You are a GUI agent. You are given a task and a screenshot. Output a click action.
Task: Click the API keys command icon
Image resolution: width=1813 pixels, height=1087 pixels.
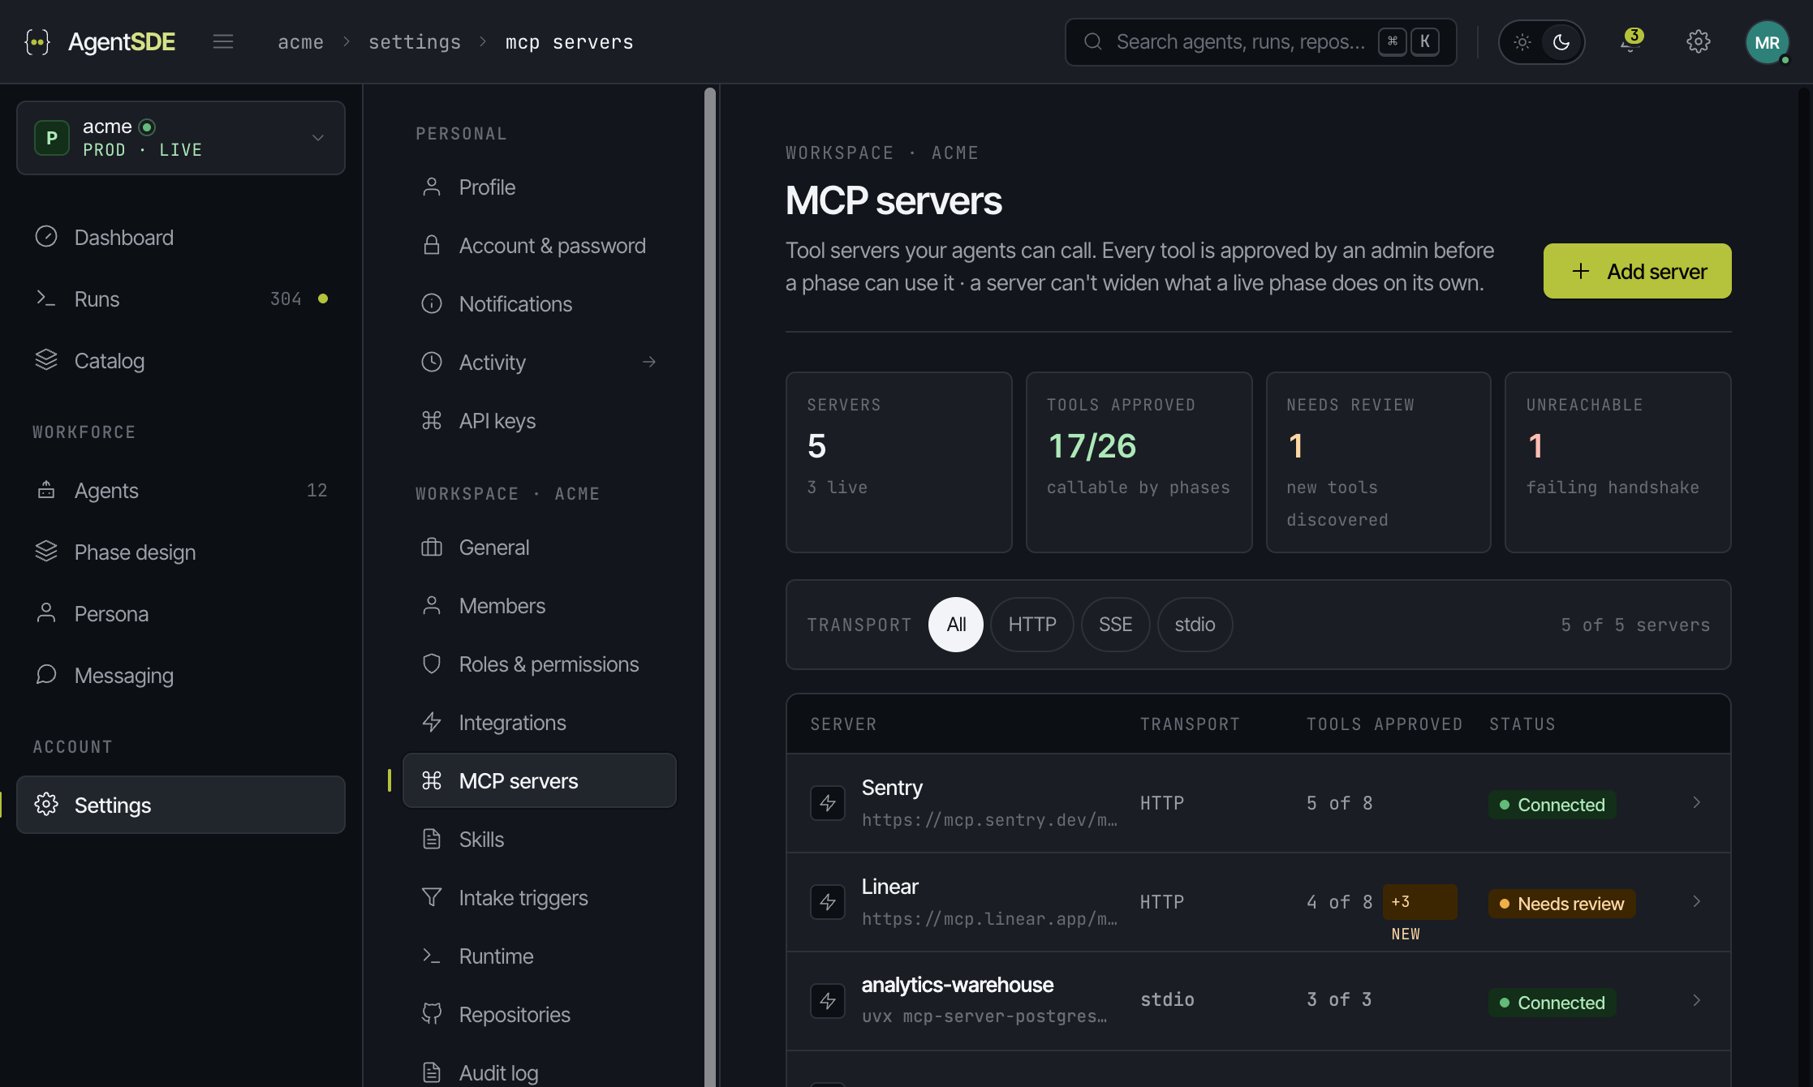(x=432, y=421)
